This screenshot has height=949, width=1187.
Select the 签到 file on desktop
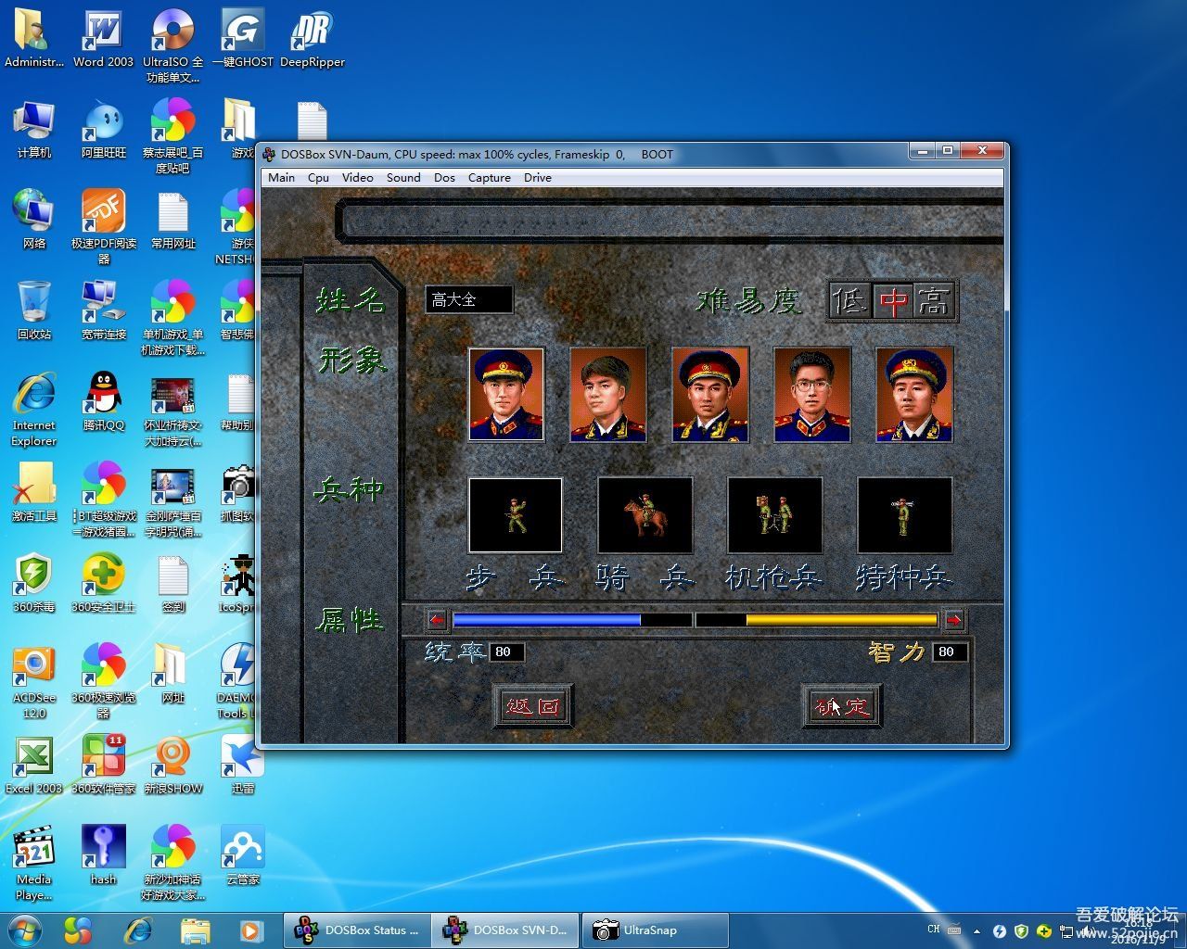pos(172,584)
